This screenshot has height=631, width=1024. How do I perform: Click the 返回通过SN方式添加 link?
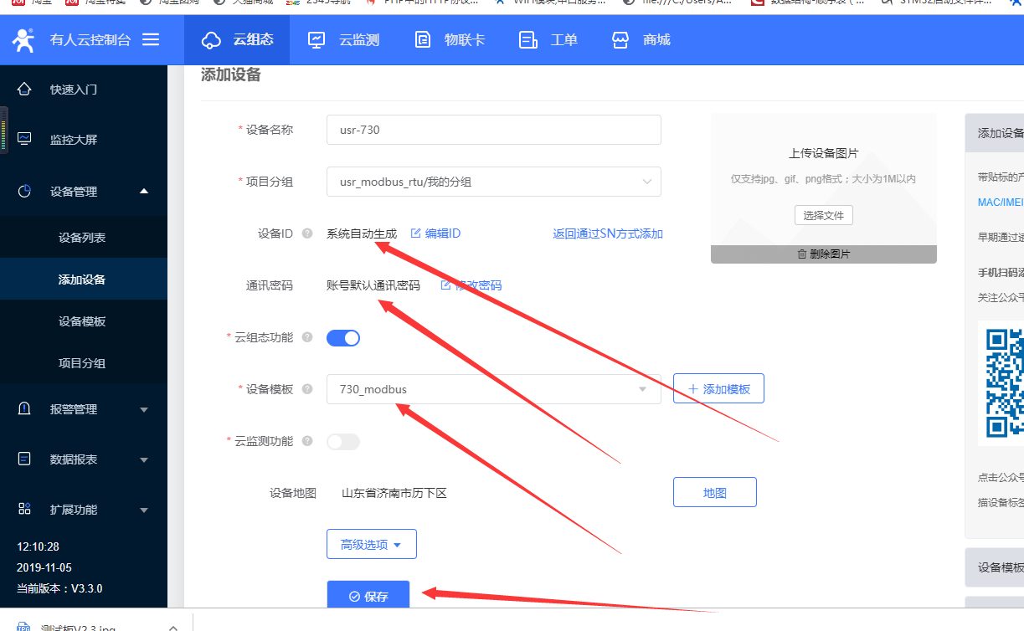[608, 233]
